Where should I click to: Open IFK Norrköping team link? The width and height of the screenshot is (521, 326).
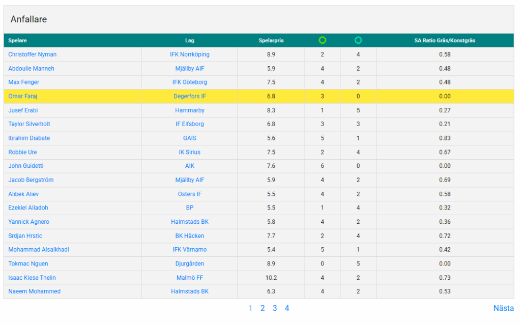coord(190,54)
